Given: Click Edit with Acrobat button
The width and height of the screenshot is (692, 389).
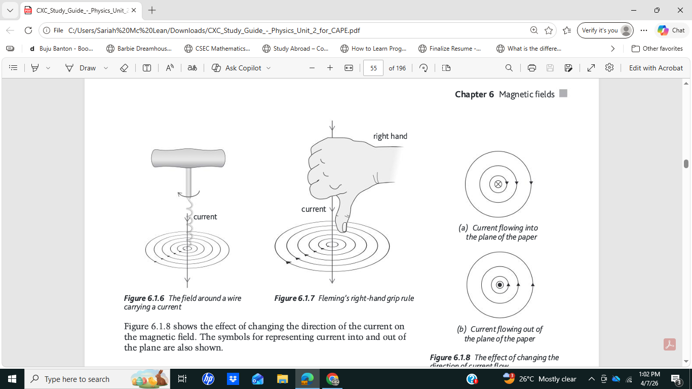Looking at the screenshot, I should pyautogui.click(x=656, y=68).
